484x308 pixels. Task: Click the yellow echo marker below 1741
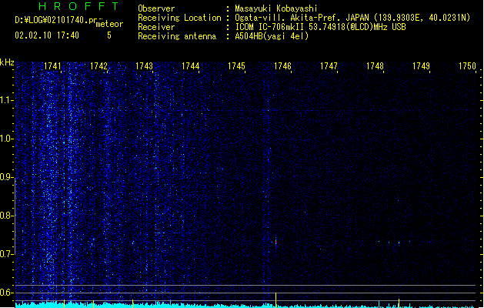(64, 303)
